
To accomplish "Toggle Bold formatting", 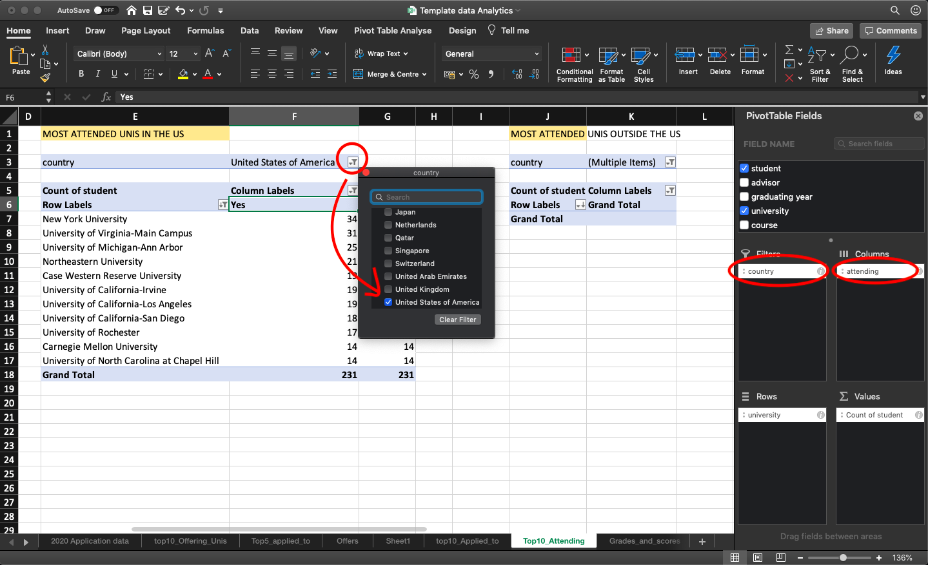I will click(x=81, y=74).
